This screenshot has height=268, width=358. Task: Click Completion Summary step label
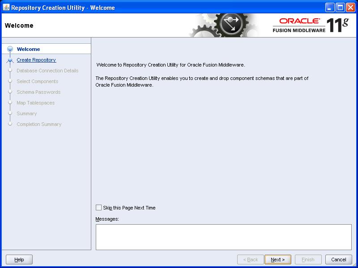point(39,124)
